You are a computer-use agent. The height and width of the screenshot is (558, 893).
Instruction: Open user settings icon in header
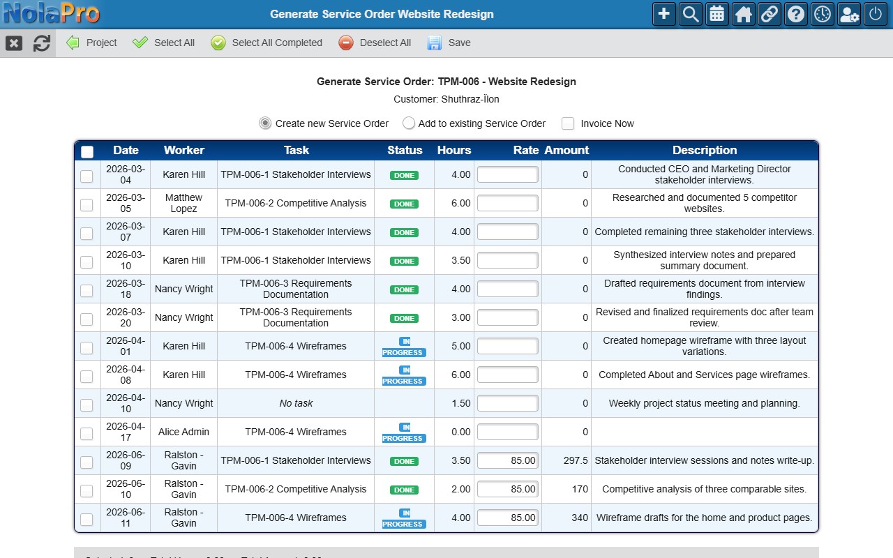tap(849, 14)
